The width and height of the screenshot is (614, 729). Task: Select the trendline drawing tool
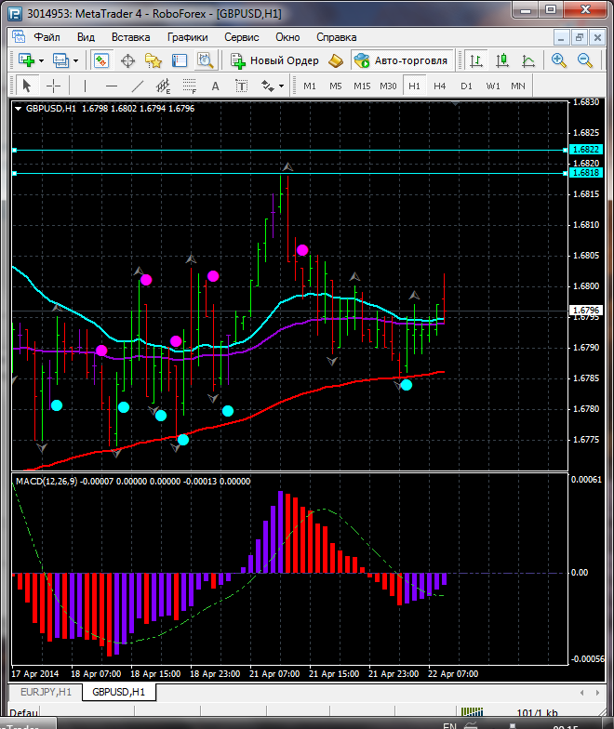coord(138,86)
